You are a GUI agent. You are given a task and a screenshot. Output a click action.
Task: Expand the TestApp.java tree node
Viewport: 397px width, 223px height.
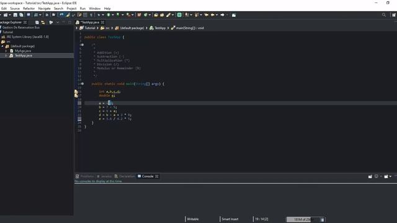click(x=6, y=56)
